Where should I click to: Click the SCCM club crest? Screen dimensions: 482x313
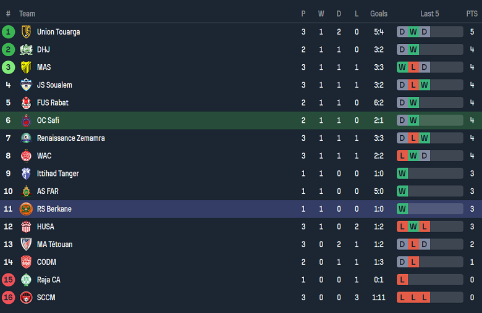pyautogui.click(x=26, y=298)
